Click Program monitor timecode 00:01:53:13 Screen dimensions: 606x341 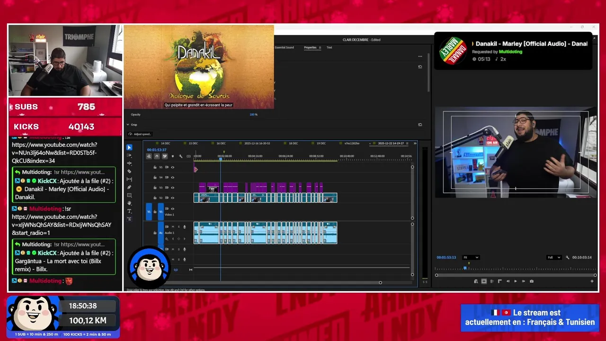446,258
